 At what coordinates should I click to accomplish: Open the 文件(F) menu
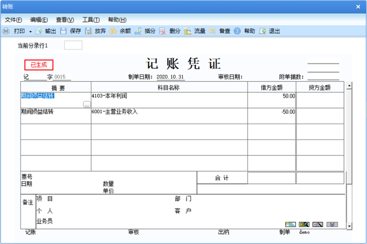click(13, 20)
